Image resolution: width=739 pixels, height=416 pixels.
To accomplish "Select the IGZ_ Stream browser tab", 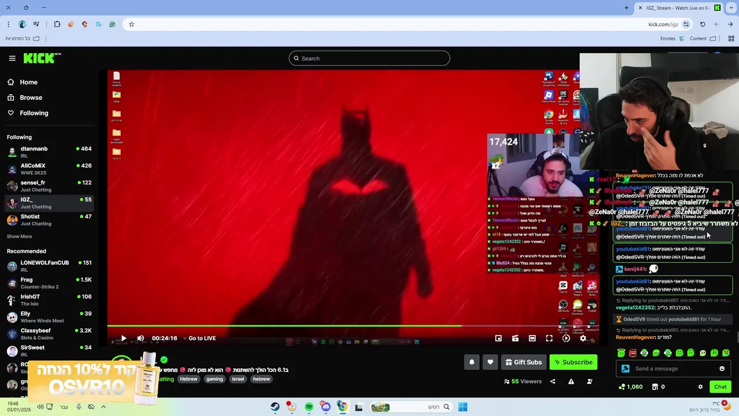I will (x=678, y=8).
